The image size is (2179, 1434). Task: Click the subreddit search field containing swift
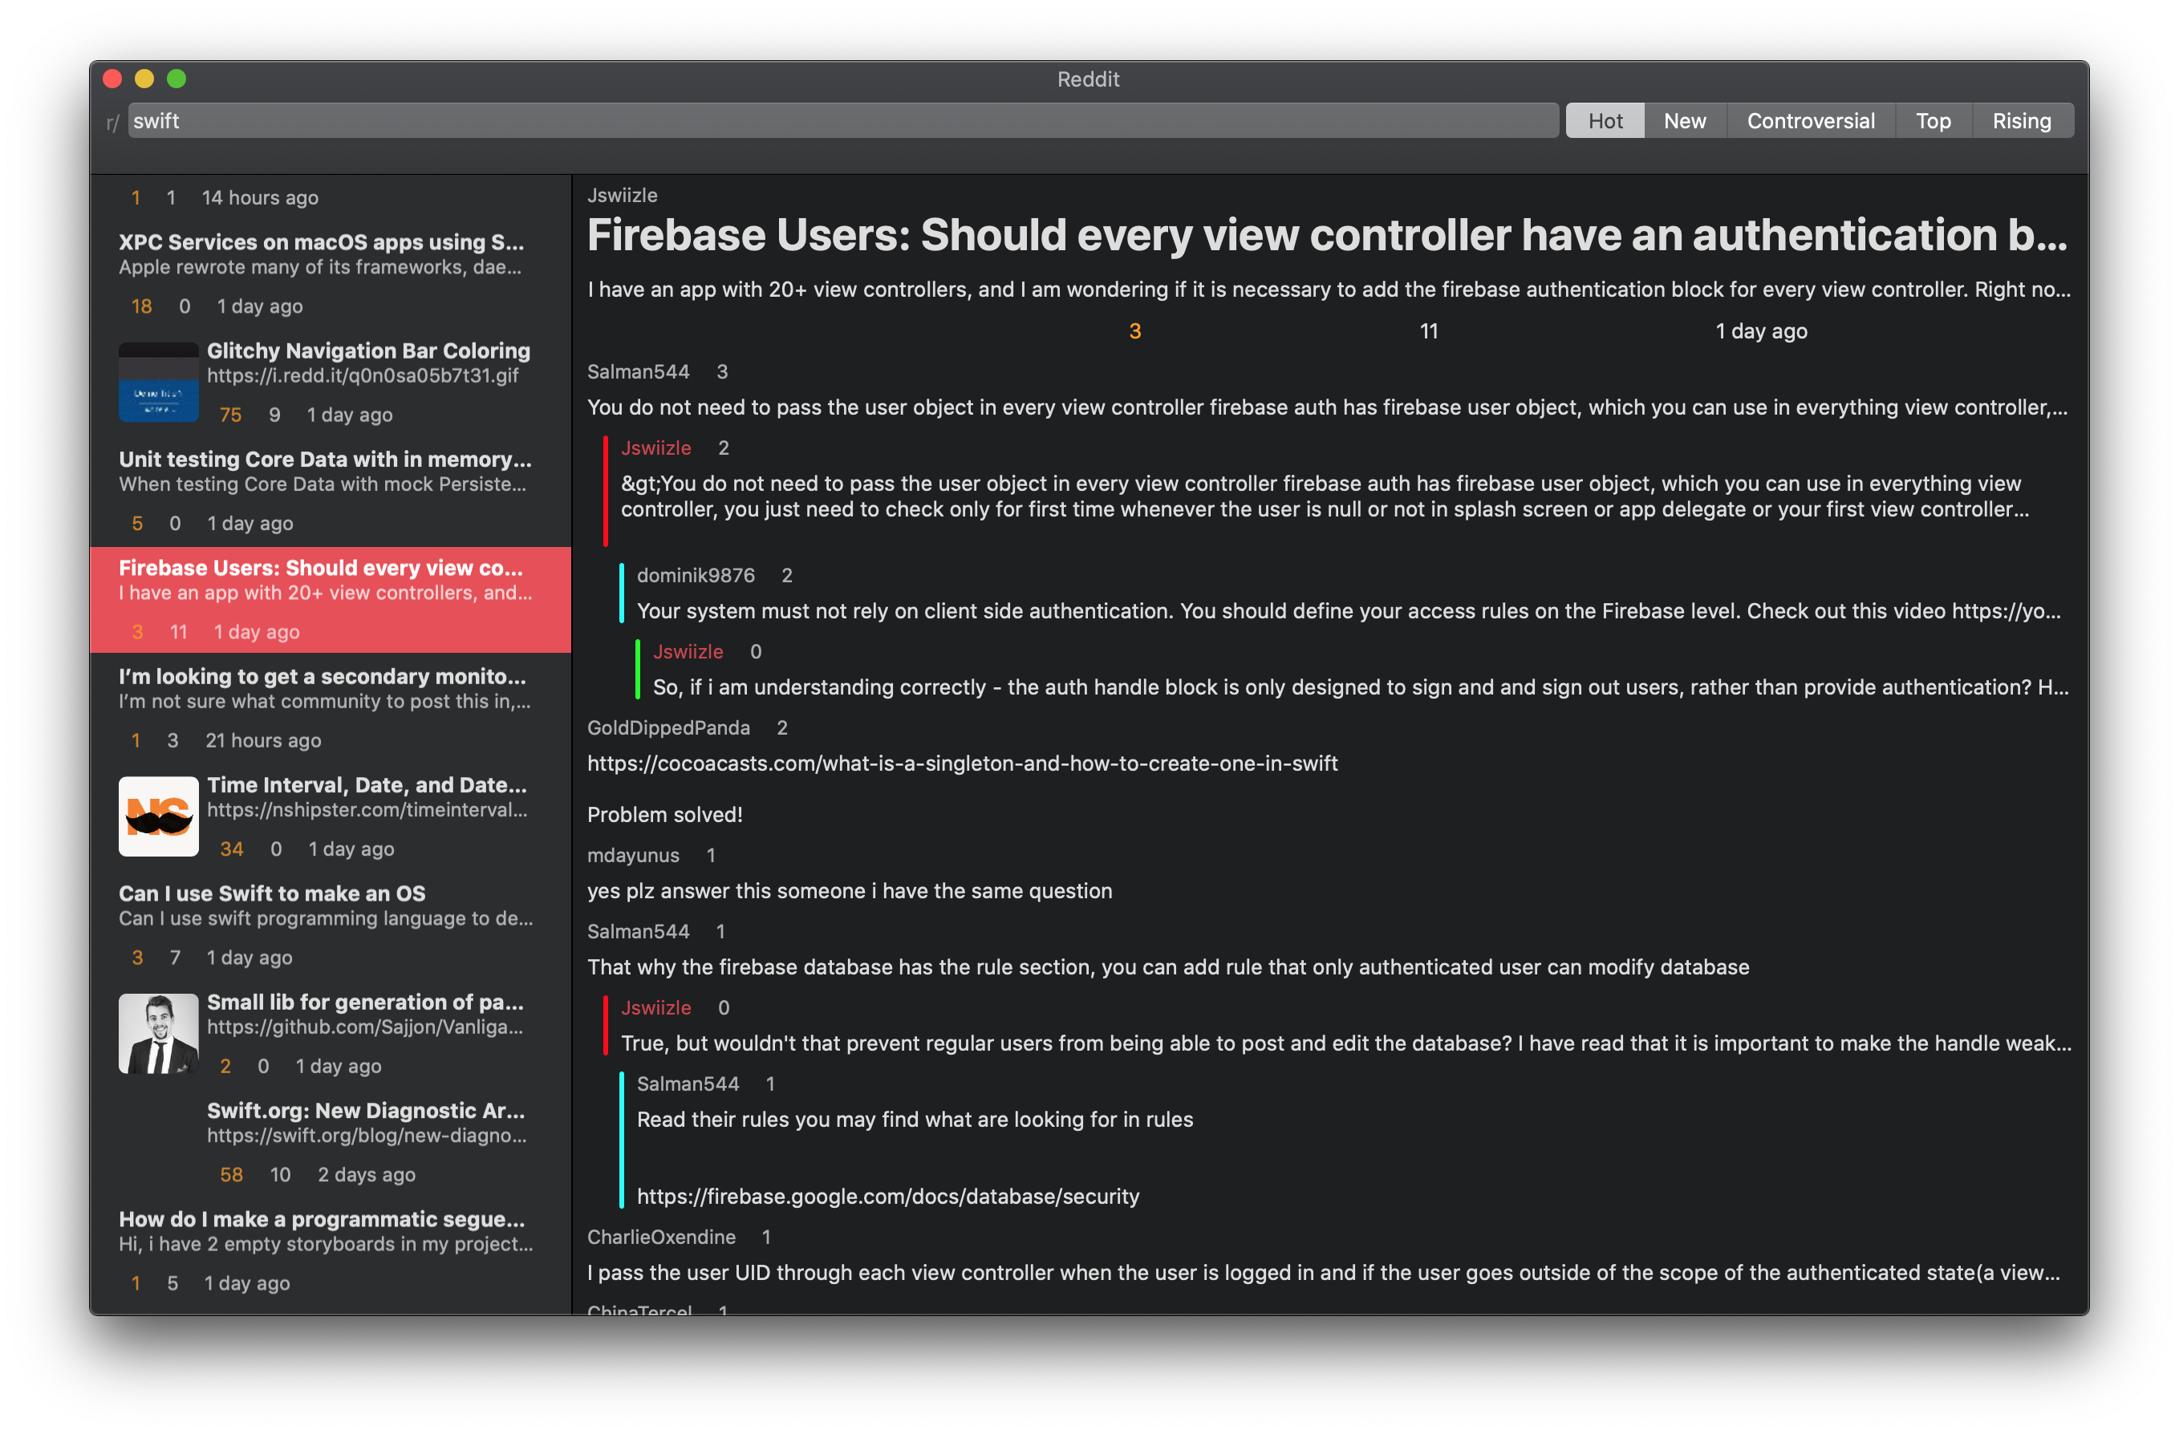(x=842, y=121)
